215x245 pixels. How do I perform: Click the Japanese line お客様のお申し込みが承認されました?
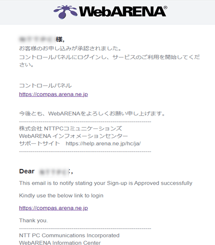pos(70,48)
